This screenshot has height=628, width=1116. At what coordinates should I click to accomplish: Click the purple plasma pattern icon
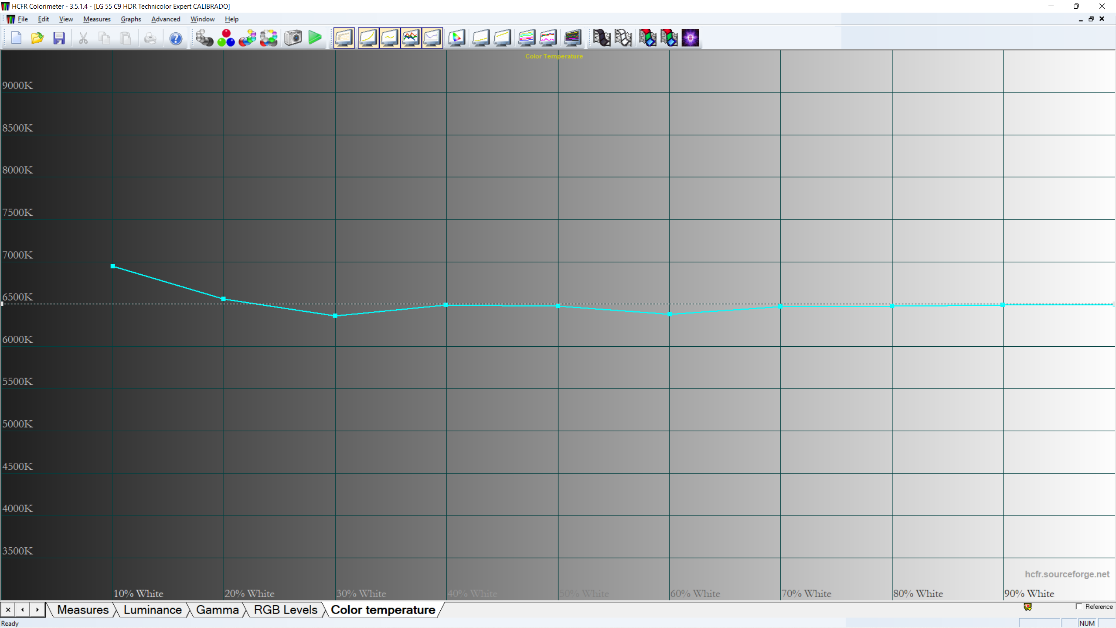(691, 38)
